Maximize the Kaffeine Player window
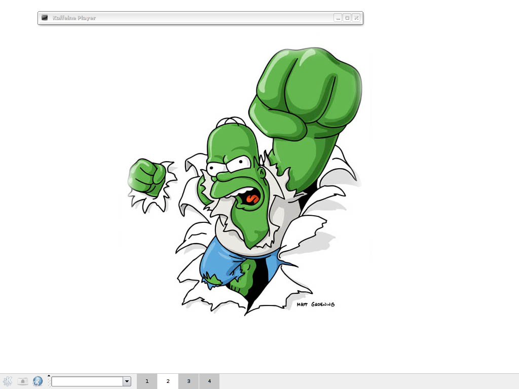 coord(347,18)
